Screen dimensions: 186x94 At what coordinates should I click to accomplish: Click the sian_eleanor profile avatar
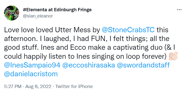click(x=12, y=13)
